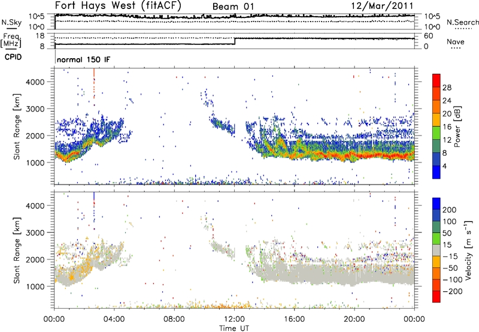Click the '4000' tick on the velocity panel

click(x=35, y=206)
